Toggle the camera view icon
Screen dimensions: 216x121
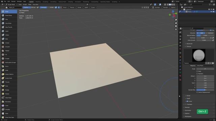point(176,26)
